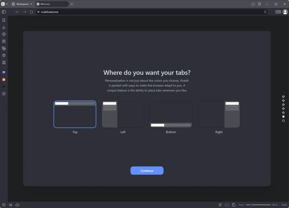Viewport: 289px width, 208px height.
Task: Switch to the Welcome tab
Action: (51, 4)
